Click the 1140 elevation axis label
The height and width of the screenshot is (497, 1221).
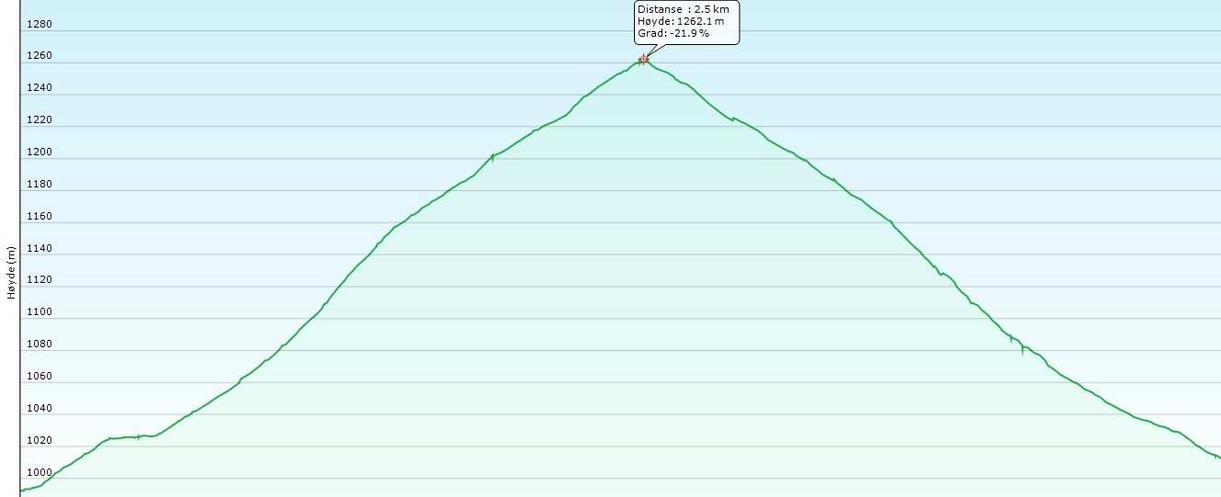point(40,249)
